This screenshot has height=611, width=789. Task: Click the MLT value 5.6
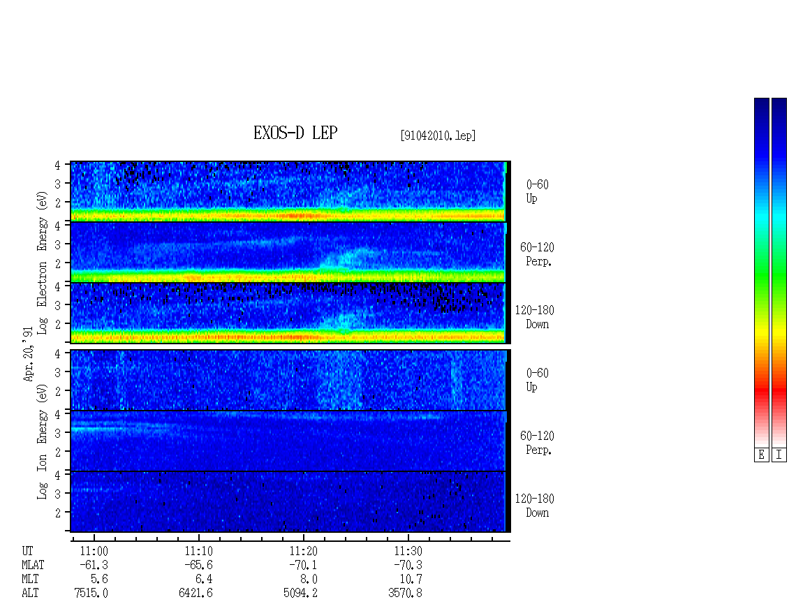coord(100,580)
